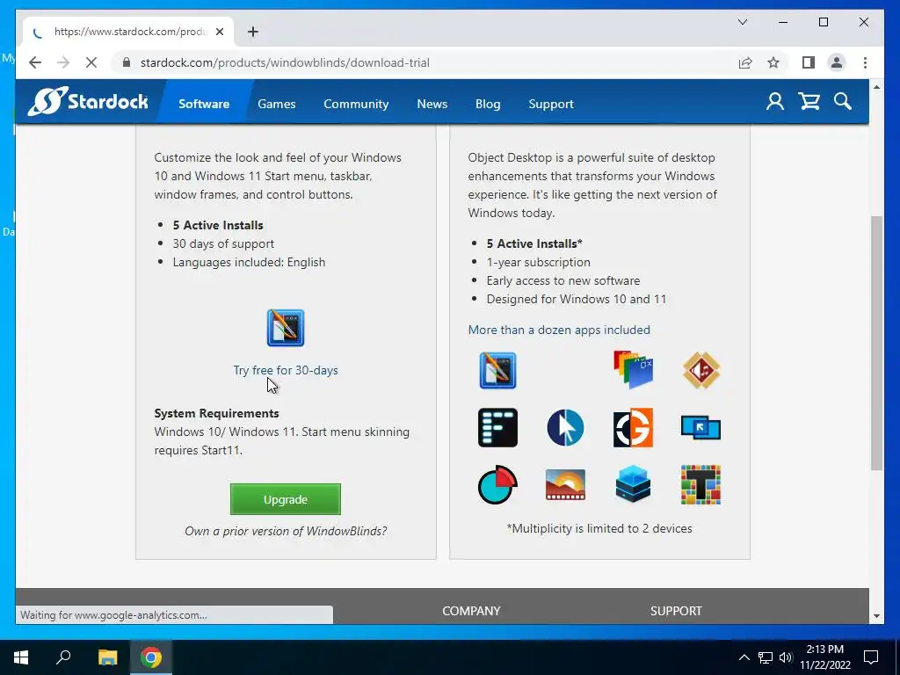The height and width of the screenshot is (675, 900).
Task: Click the Try free for 30-days link
Action: [x=286, y=370]
